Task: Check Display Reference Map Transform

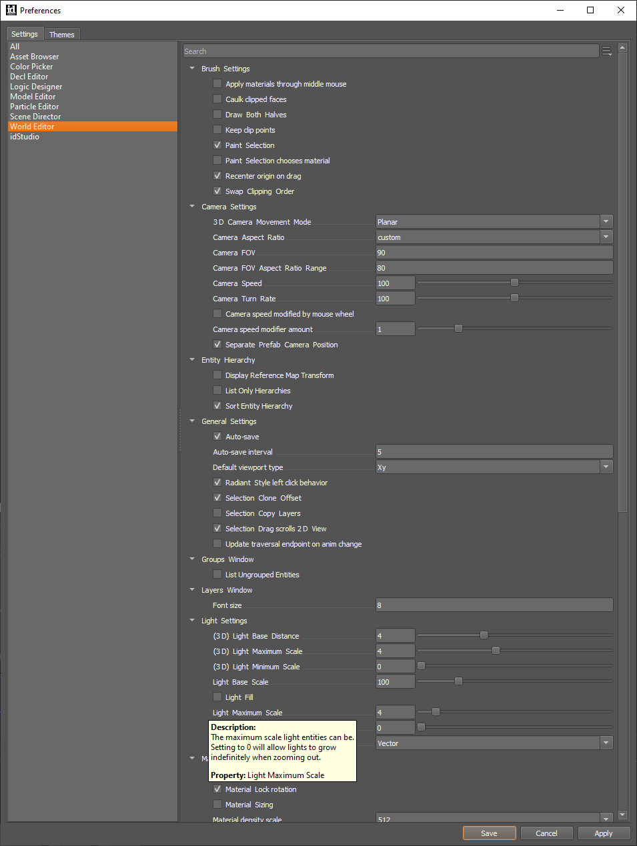Action: point(217,375)
